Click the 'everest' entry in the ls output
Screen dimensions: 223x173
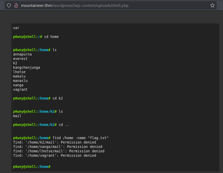pos(20,59)
